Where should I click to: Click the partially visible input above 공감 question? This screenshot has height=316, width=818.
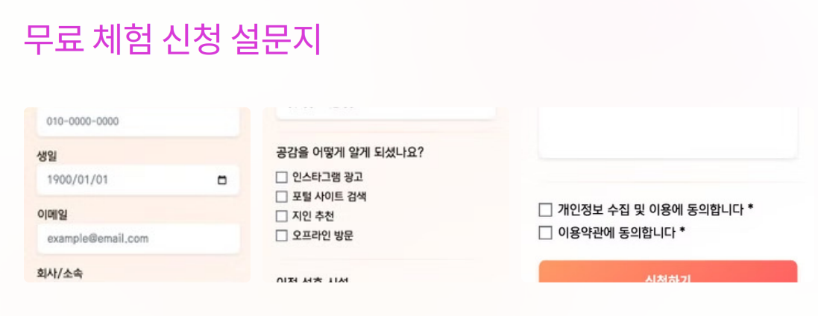click(386, 113)
